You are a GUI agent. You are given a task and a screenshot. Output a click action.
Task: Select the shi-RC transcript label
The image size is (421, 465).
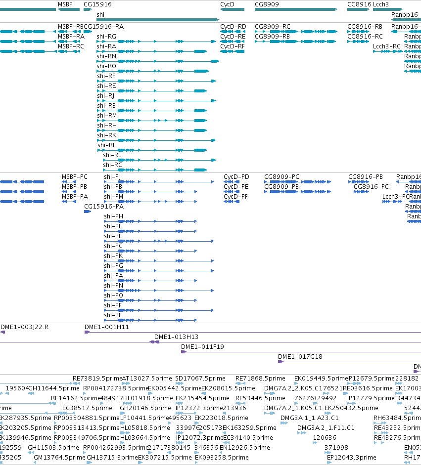pos(112,165)
